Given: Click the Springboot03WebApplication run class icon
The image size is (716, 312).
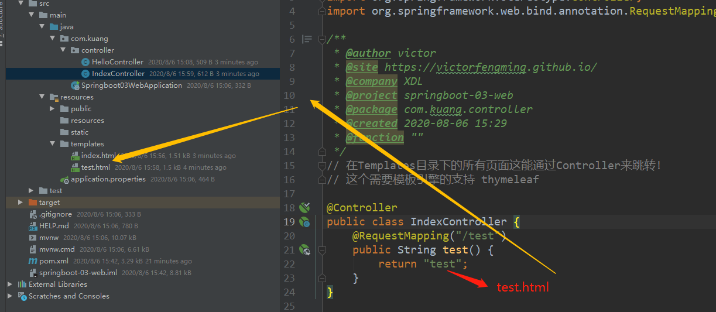Looking at the screenshot, I should click(75, 85).
